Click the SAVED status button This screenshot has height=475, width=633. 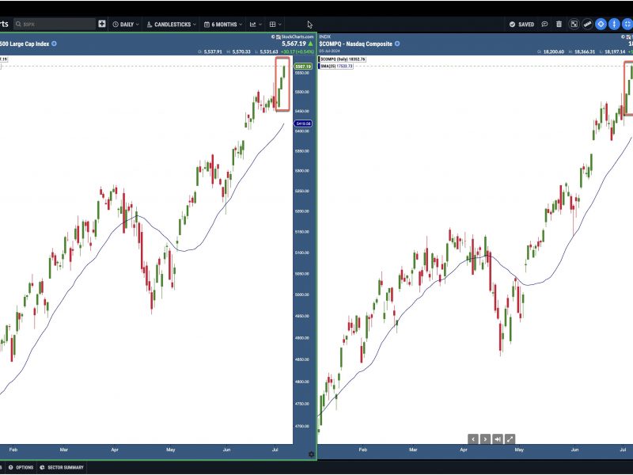tap(521, 25)
